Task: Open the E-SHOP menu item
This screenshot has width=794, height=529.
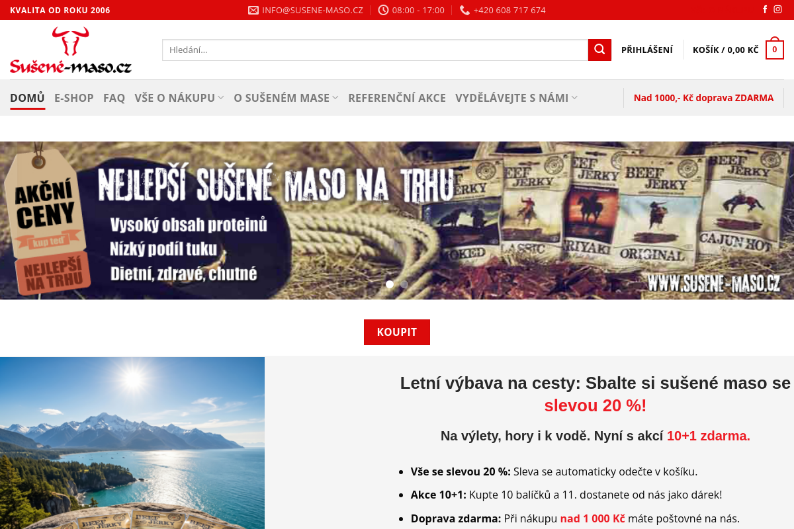Action: tap(74, 98)
